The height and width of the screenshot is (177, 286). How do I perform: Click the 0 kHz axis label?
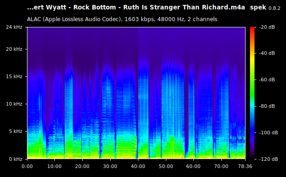pyautogui.click(x=16, y=159)
